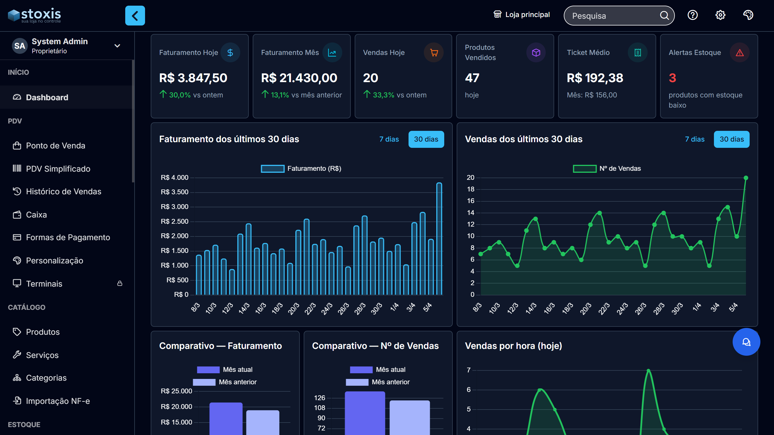Click the R$ 192,38 Ticket Médio value

point(595,78)
